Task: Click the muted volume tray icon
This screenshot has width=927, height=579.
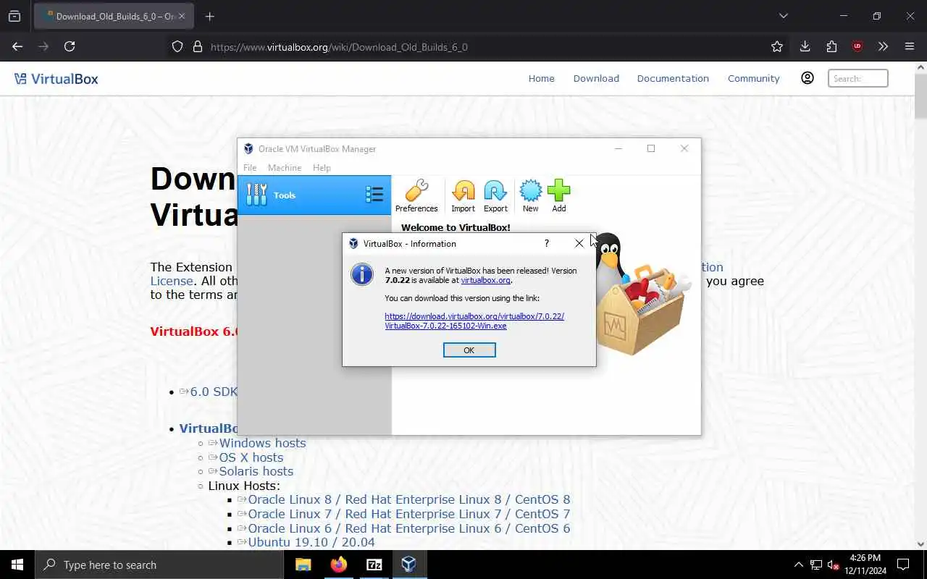Action: tap(834, 565)
